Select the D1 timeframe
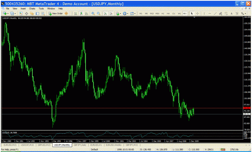Viewport: 252px width, 152px height. point(174,14)
